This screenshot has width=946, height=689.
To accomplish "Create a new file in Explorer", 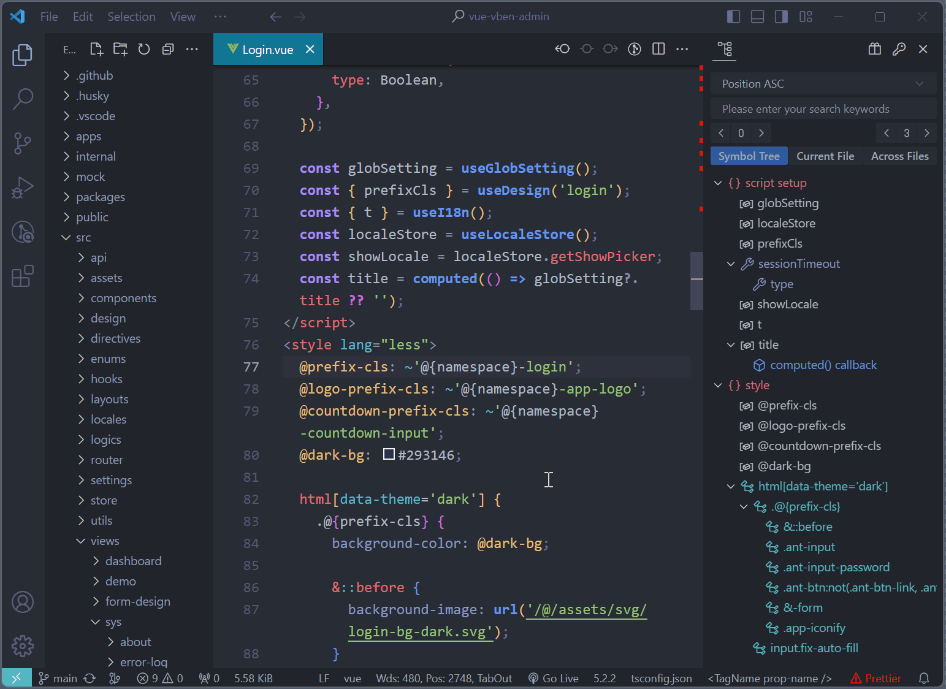I will click(96, 49).
